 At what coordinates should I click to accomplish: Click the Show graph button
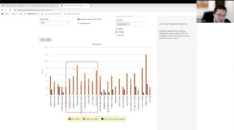coord(46,40)
